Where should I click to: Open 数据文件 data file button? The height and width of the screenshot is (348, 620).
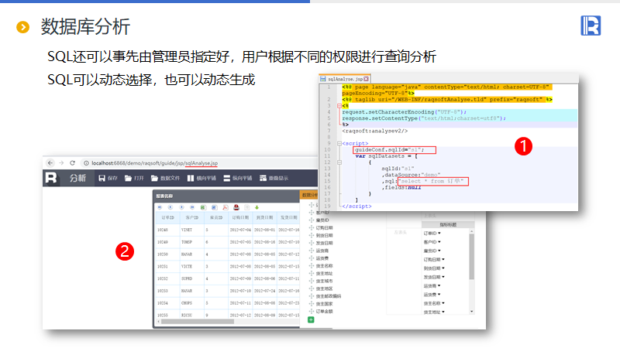165,179
